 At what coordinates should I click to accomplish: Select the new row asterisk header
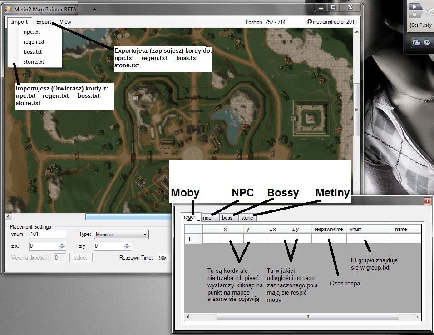[x=193, y=239]
